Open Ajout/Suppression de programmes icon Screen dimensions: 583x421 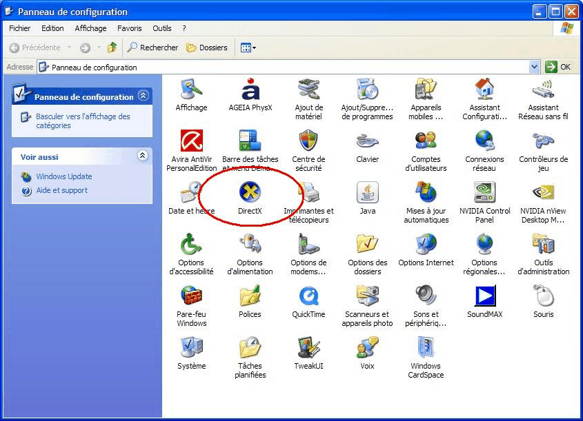click(x=367, y=89)
